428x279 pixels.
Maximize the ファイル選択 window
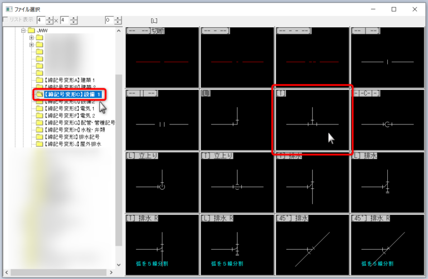[393, 9]
